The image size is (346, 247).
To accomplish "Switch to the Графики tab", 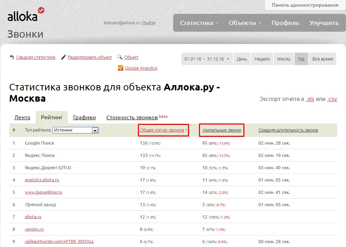I will [x=84, y=118].
